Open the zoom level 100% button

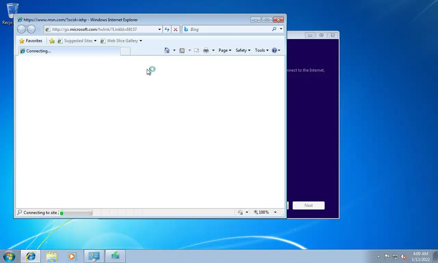261,212
